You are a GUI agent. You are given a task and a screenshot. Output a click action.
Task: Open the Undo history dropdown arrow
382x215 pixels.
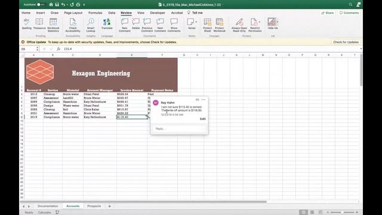coord(67,5)
